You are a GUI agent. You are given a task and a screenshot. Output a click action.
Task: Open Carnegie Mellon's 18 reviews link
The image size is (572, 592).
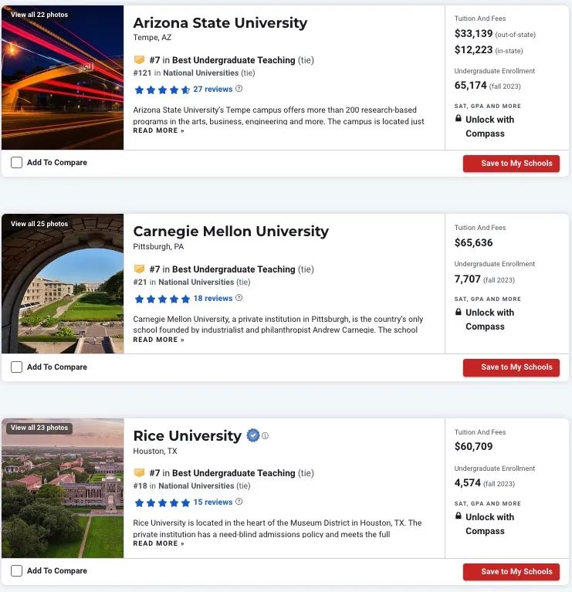tap(213, 298)
